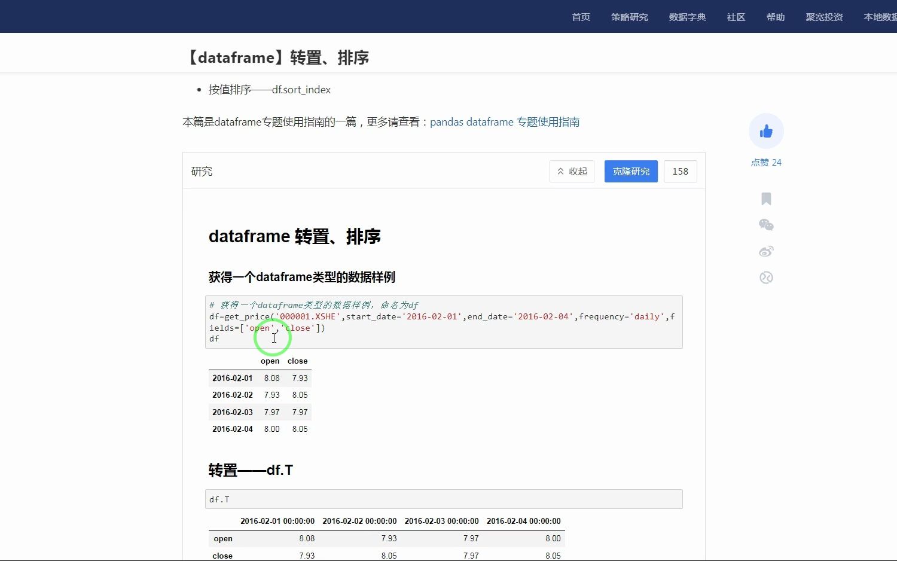Open 帮助 menu item
Screen dimensions: 897x561
pos(776,17)
